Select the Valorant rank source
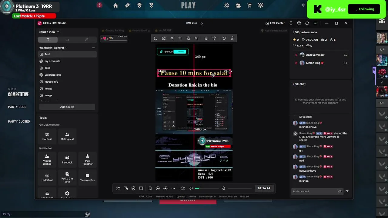 [x=67, y=75]
